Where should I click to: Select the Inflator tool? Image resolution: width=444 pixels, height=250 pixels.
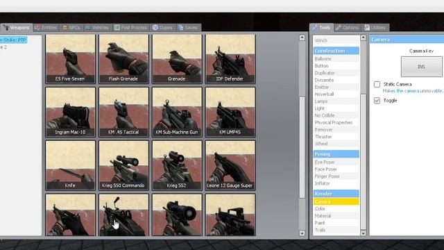[x=336, y=183]
